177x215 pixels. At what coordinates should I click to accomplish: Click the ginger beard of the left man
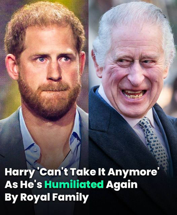[49, 99]
